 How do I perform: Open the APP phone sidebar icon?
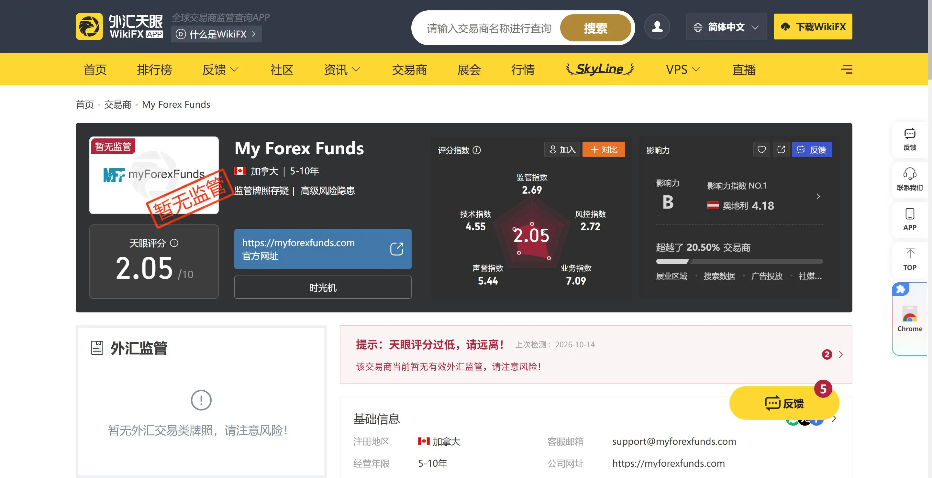point(910,219)
